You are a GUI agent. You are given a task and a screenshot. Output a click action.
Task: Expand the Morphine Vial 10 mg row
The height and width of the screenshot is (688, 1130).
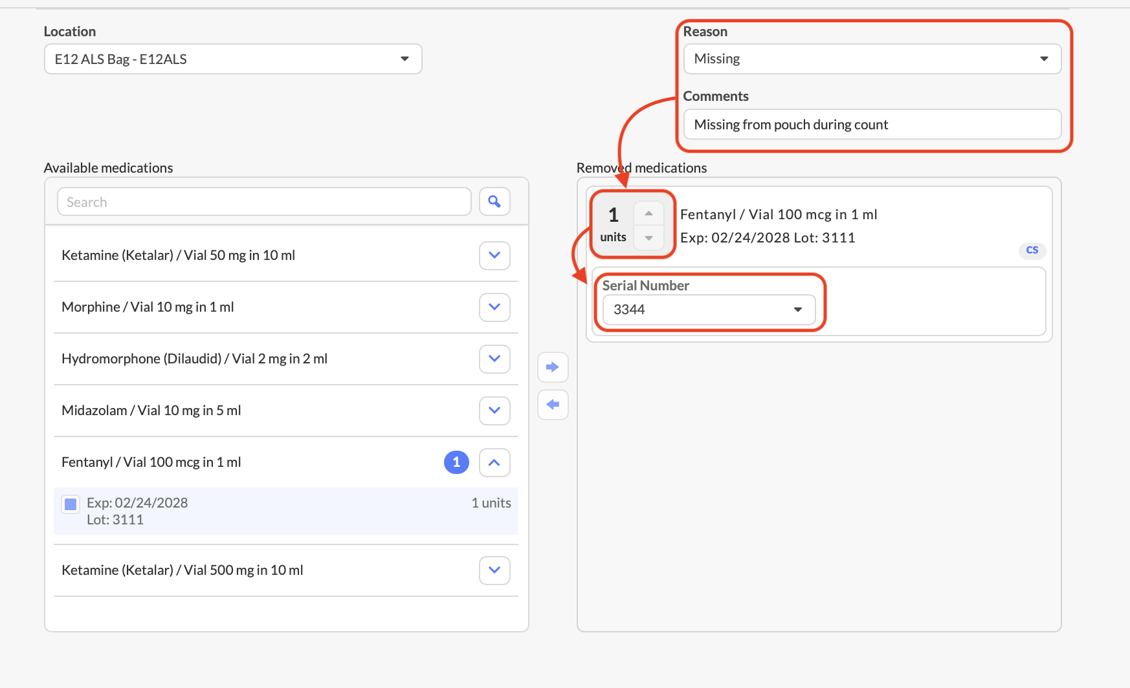pyautogui.click(x=494, y=307)
